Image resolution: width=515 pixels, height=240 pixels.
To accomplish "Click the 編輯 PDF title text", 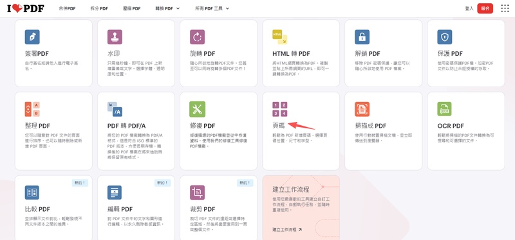I will (120, 209).
